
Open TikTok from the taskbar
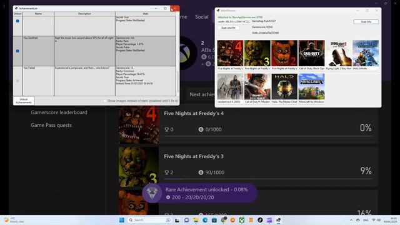click(x=260, y=220)
